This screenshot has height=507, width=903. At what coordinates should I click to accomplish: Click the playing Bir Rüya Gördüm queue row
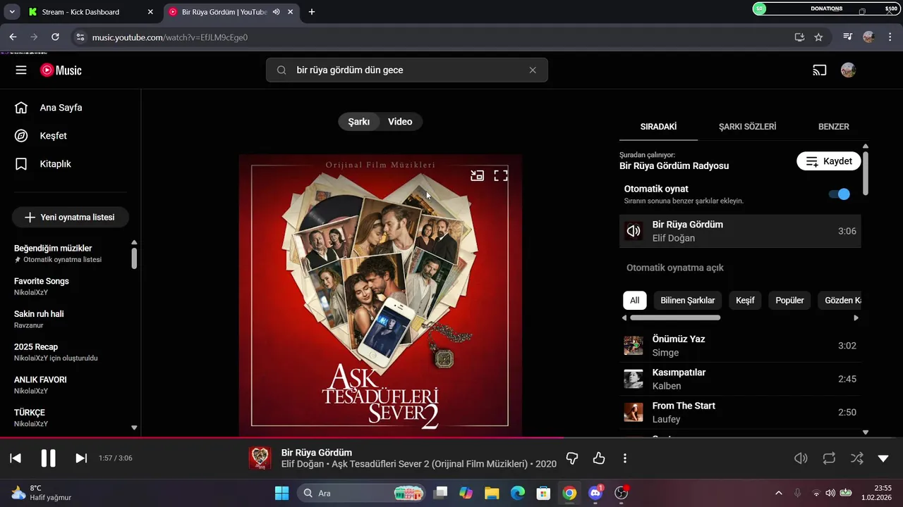[x=740, y=231]
